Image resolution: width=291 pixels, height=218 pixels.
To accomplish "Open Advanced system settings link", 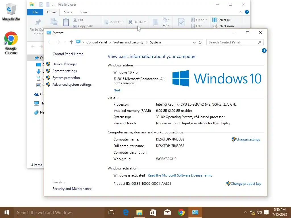I will click(x=72, y=85).
